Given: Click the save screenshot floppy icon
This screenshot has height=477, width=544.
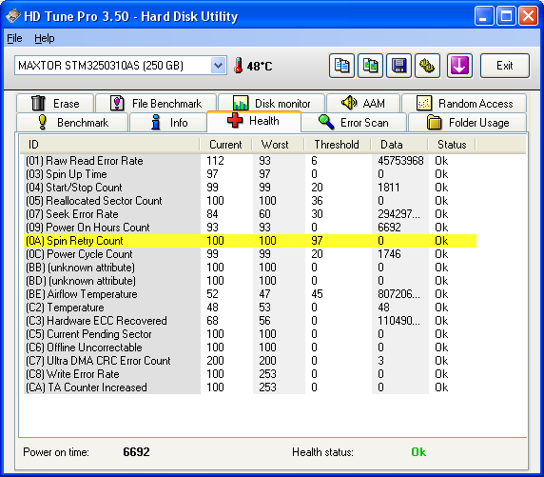Looking at the screenshot, I should [398, 66].
